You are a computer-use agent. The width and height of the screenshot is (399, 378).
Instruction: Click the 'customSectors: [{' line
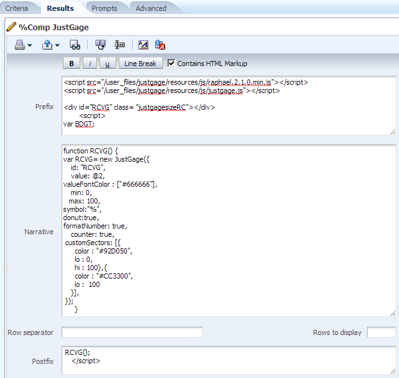[x=93, y=243]
